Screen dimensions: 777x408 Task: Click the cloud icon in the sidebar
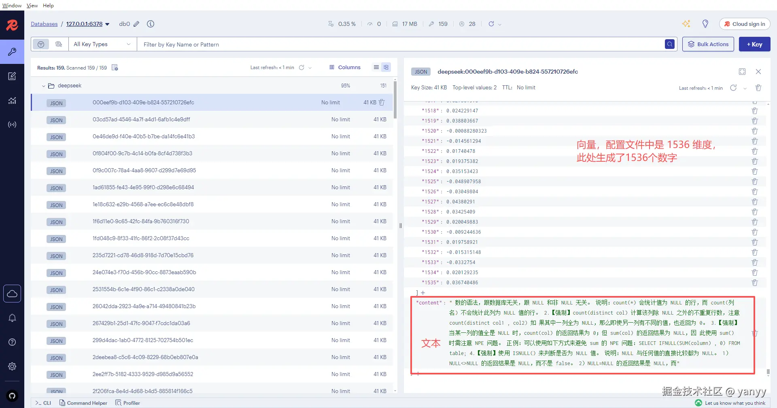(x=12, y=294)
